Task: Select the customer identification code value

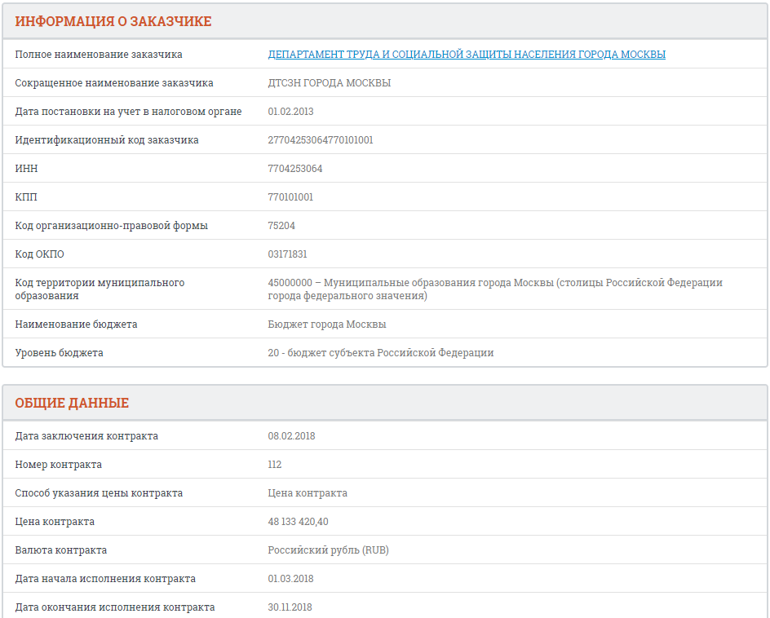Action: point(321,140)
